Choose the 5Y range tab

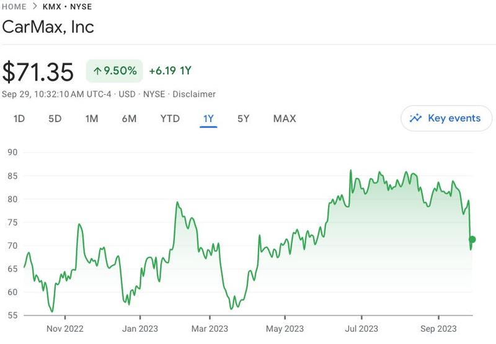(243, 118)
